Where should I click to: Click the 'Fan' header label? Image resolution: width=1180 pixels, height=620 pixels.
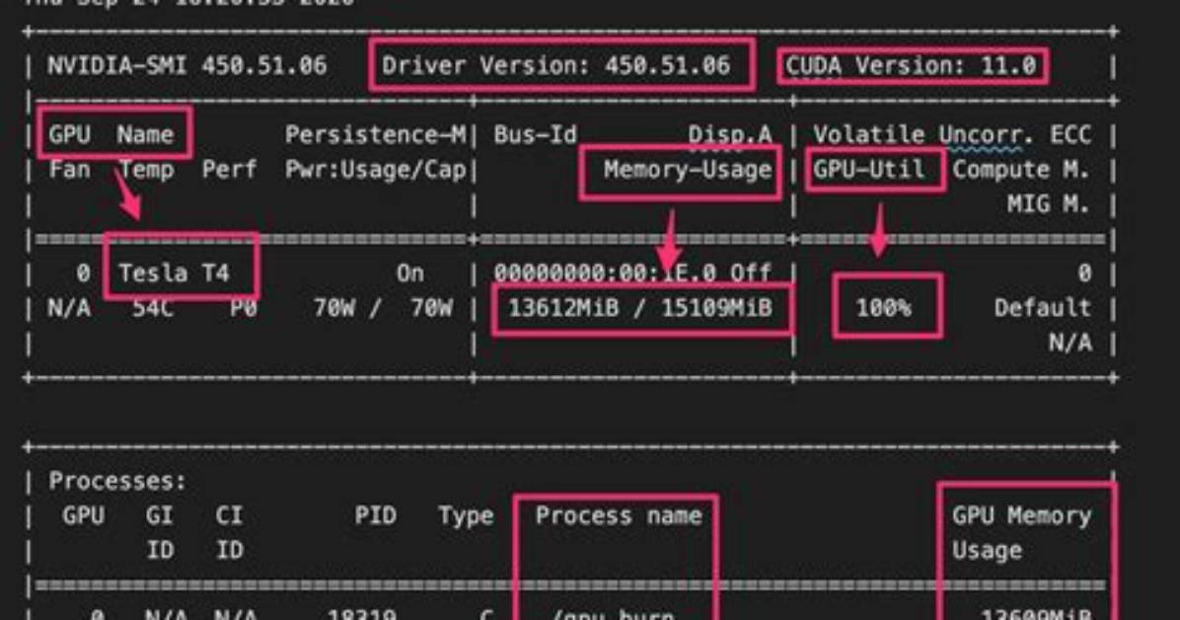69,170
